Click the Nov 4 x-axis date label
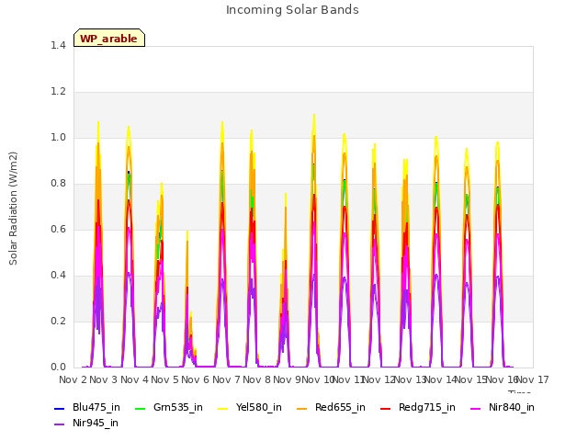The image size is (588, 441). tap(134, 379)
